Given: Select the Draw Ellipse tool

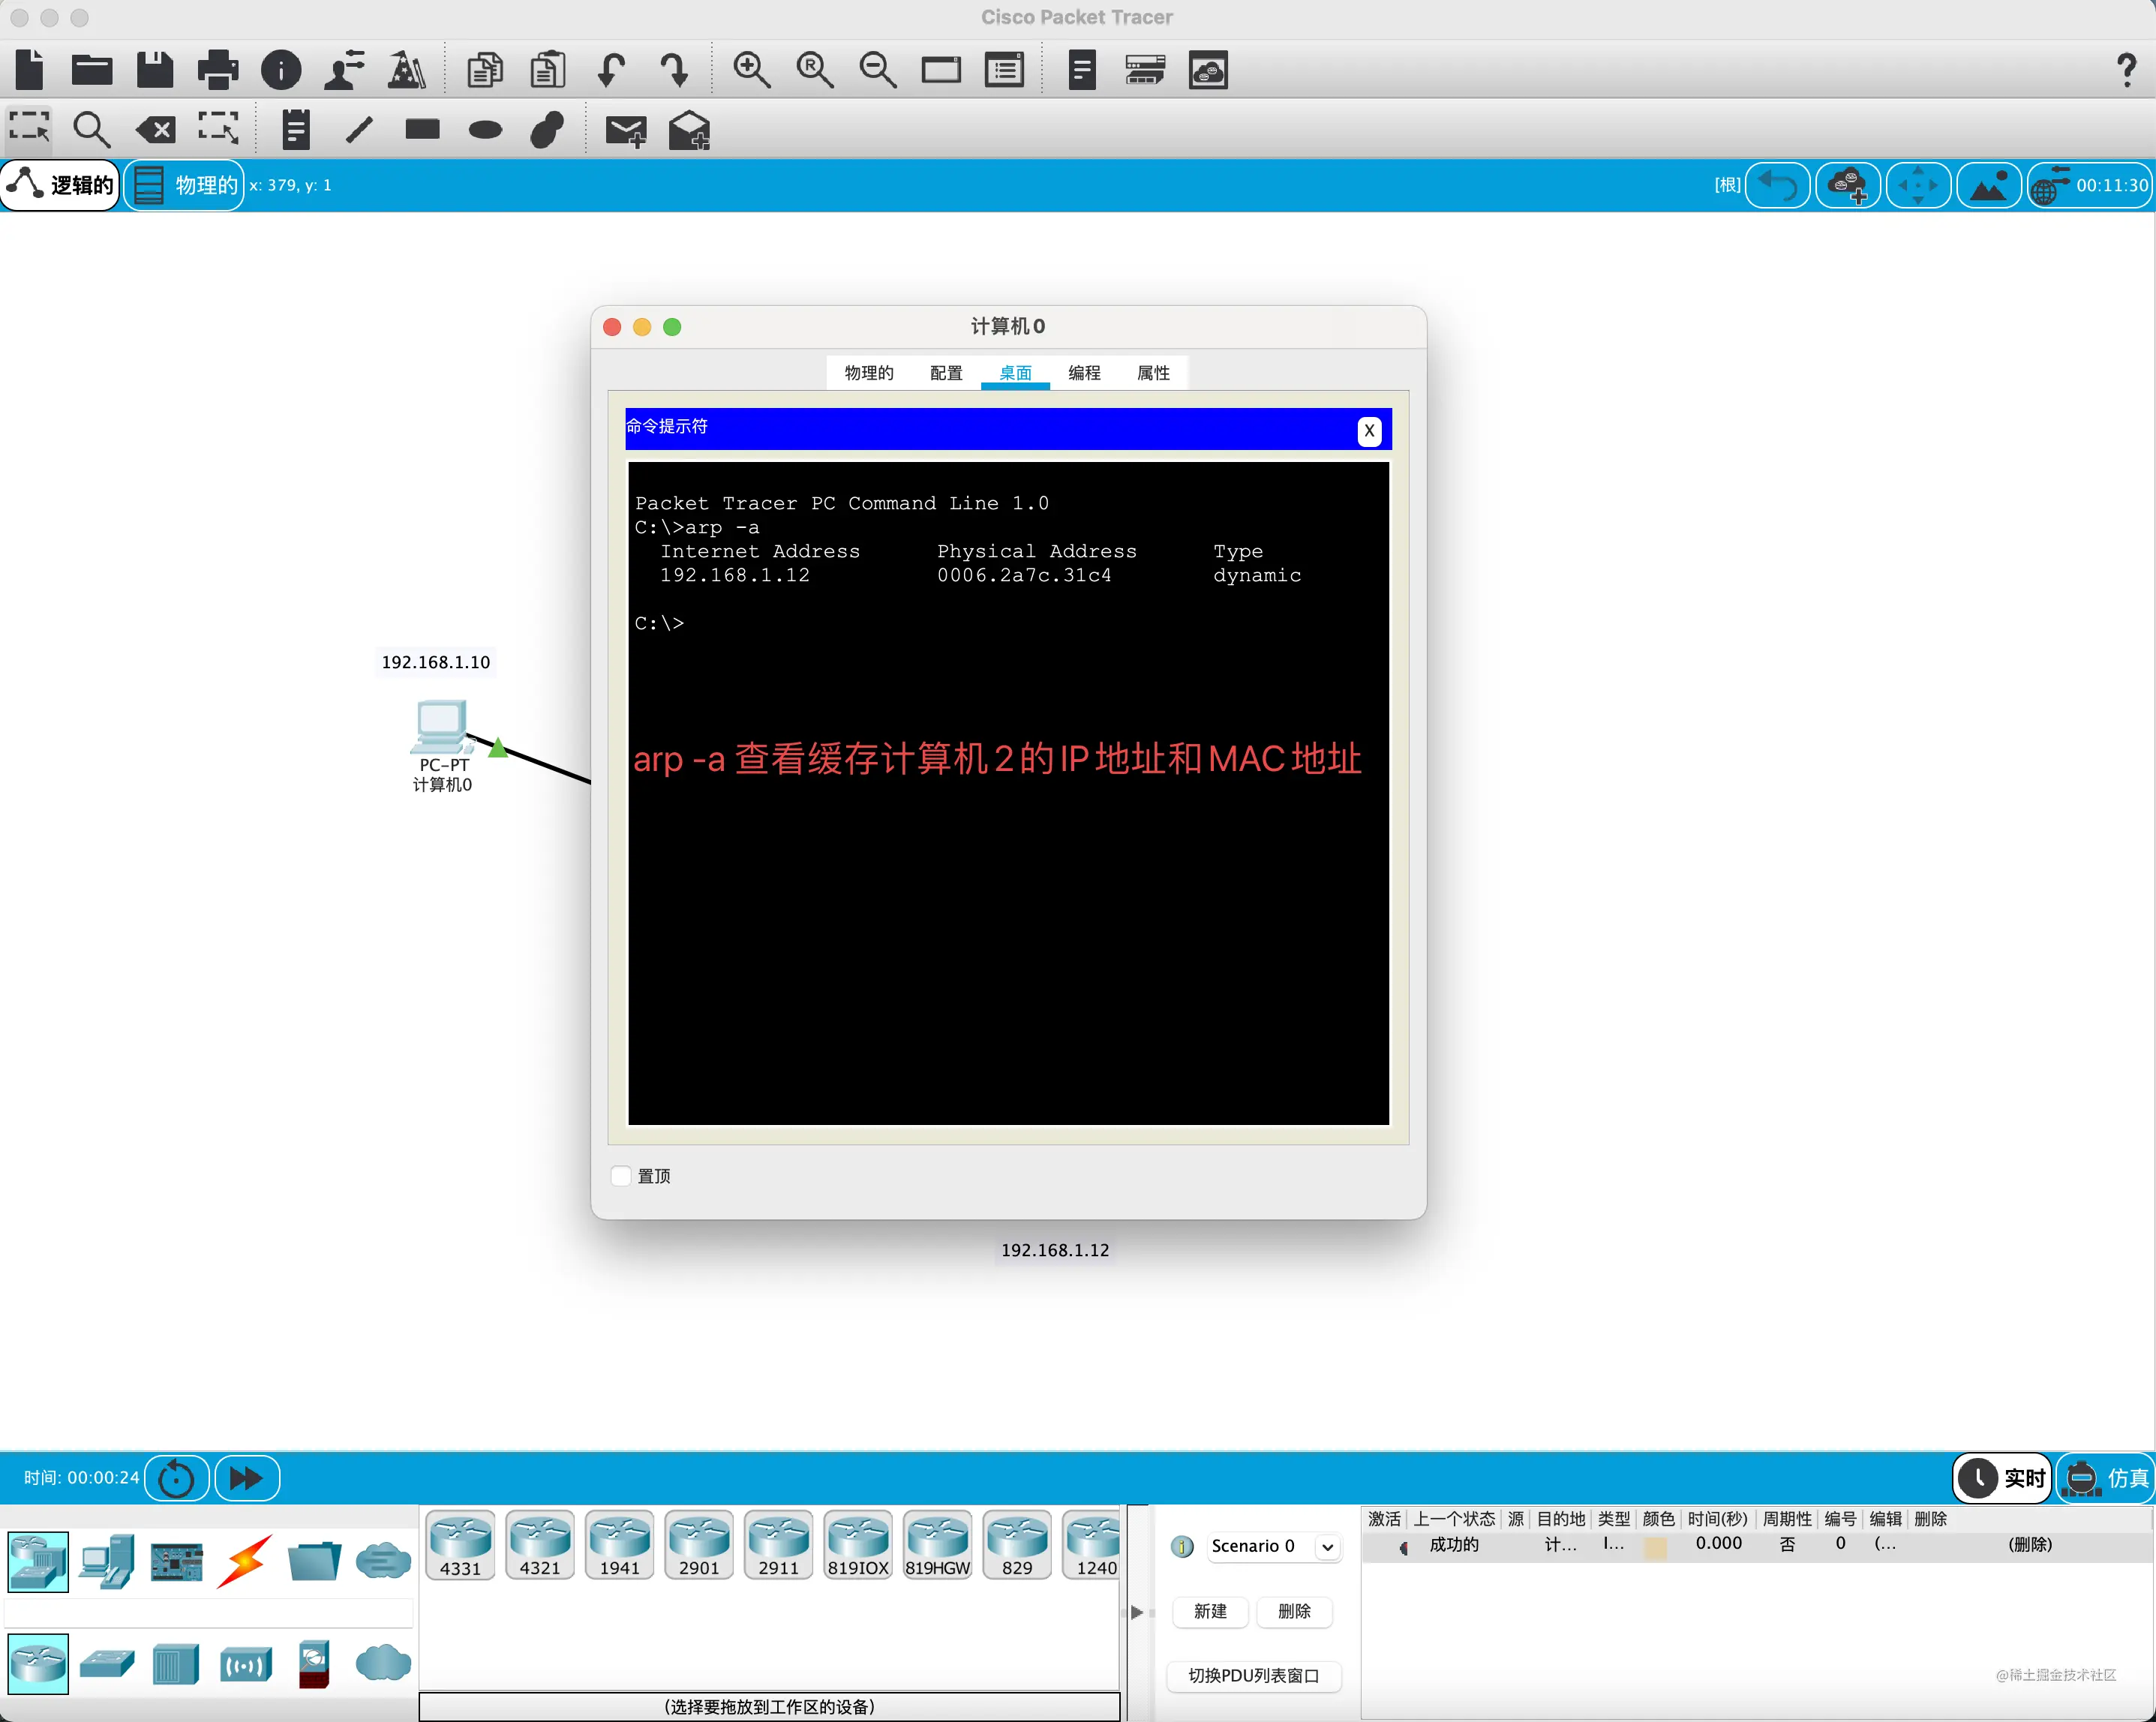Looking at the screenshot, I should click(x=485, y=129).
